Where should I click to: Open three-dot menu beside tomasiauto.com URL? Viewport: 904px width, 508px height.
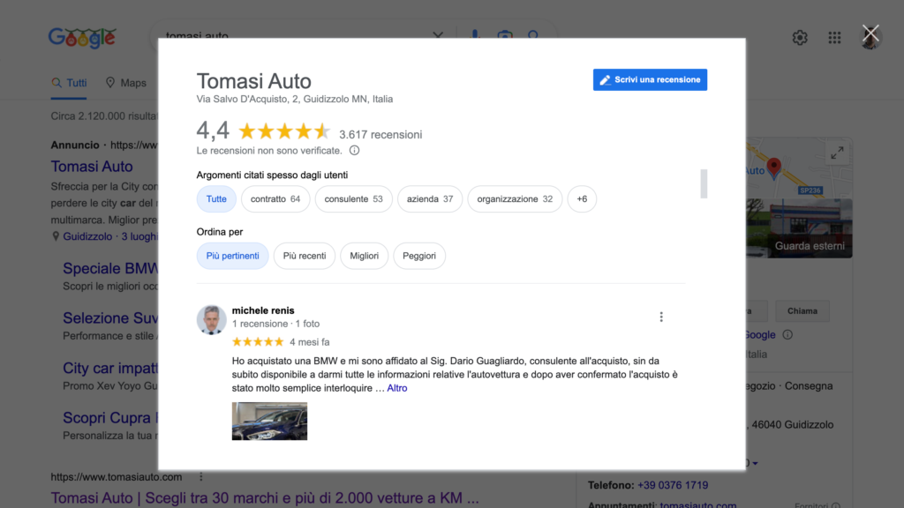[x=200, y=477]
